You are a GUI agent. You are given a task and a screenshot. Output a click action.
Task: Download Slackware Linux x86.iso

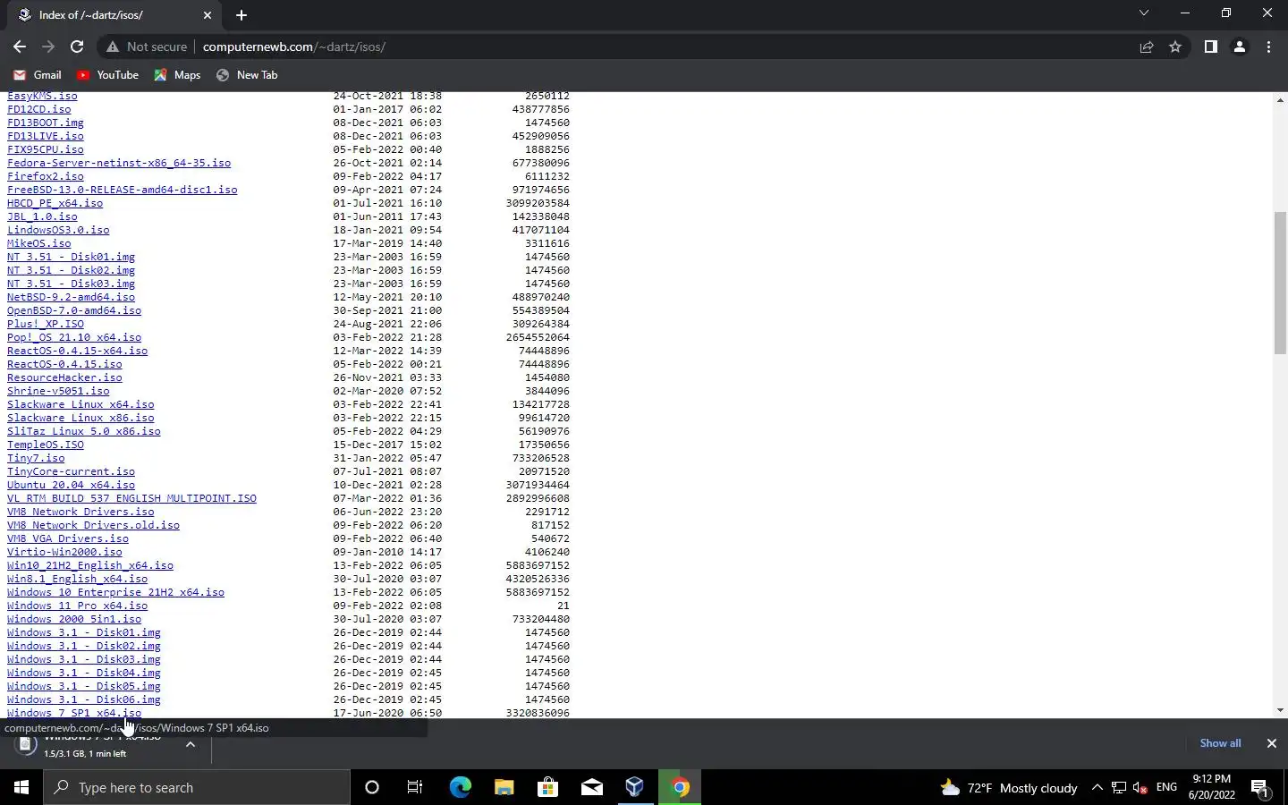tap(80, 418)
